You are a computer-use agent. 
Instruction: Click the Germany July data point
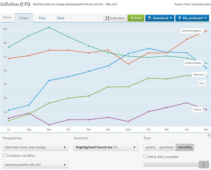9,110
